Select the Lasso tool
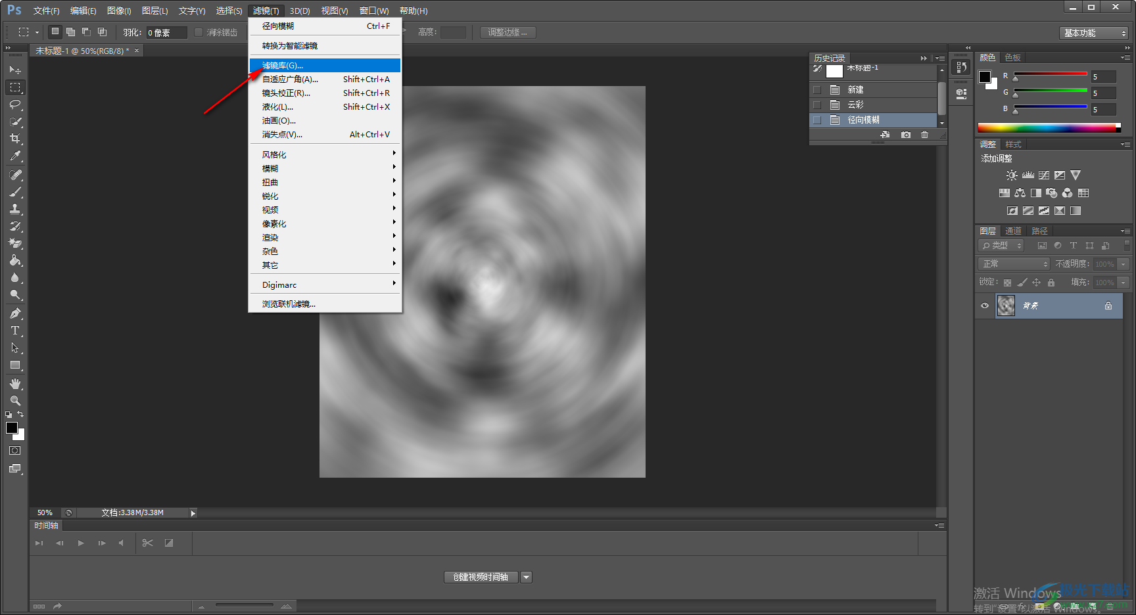The image size is (1136, 615). [x=15, y=104]
